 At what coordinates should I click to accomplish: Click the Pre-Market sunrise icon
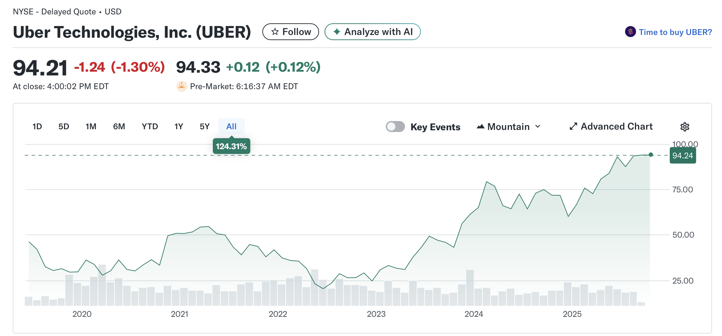pos(182,86)
